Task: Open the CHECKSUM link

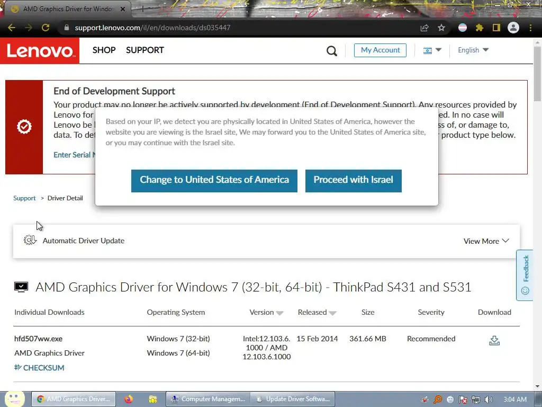Action: click(x=39, y=368)
